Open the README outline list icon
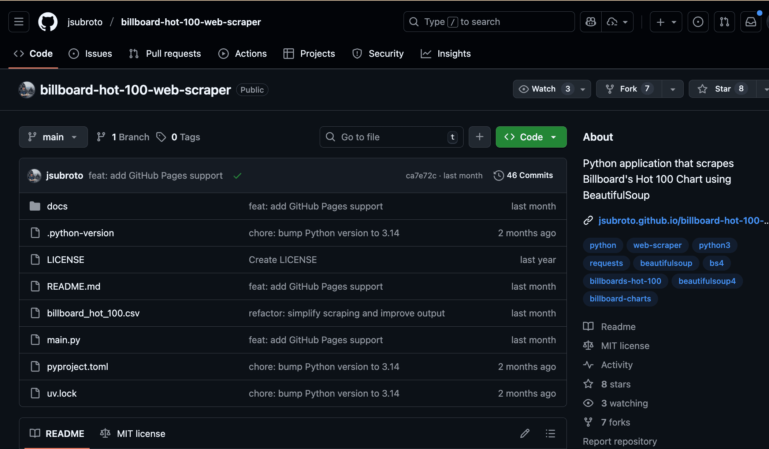Image resolution: width=769 pixels, height=449 pixels. (x=550, y=434)
